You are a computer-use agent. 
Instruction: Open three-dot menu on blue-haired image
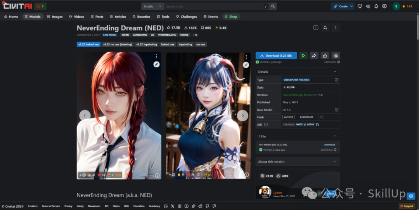pos(246,57)
